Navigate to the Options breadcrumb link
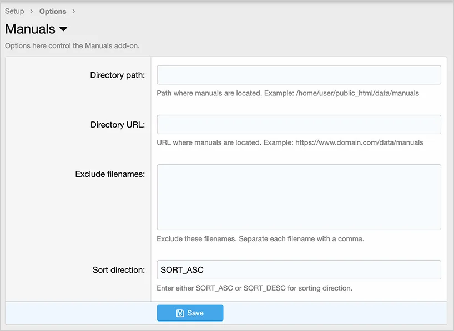The image size is (454, 331). pos(53,11)
